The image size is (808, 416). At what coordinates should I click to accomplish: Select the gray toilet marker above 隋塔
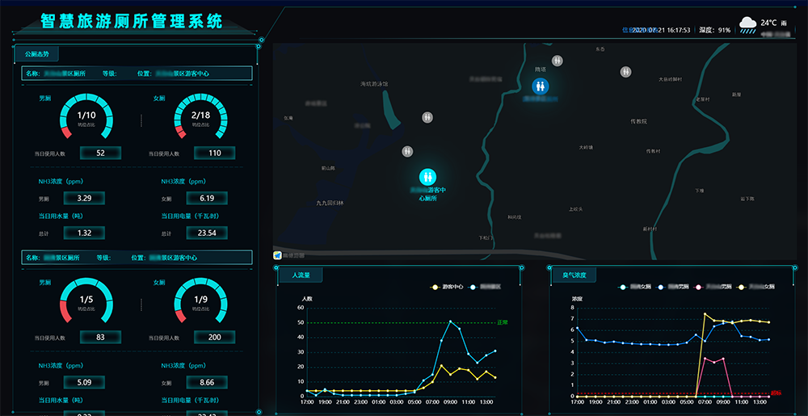tap(557, 61)
